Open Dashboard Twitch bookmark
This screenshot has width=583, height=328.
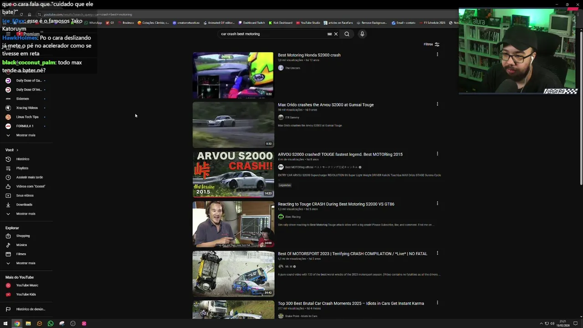tap(251, 23)
